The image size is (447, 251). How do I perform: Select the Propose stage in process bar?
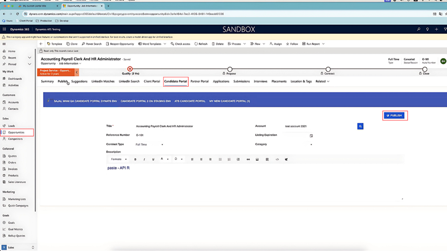230,69
